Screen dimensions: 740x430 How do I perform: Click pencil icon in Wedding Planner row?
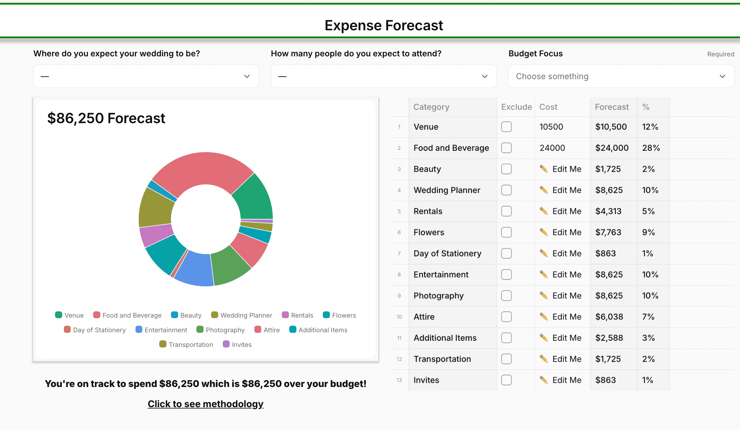tap(544, 190)
